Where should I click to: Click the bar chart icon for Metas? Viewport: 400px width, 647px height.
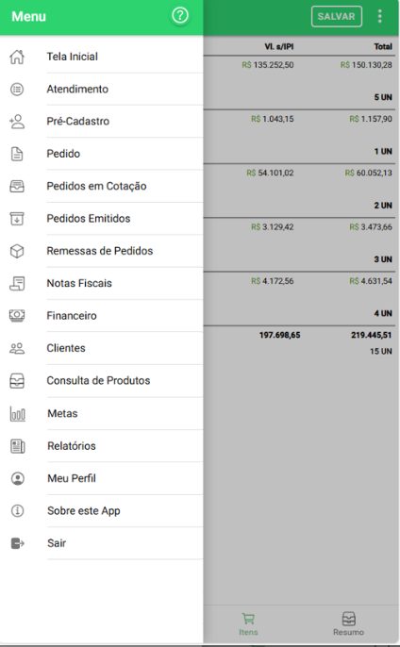click(17, 413)
